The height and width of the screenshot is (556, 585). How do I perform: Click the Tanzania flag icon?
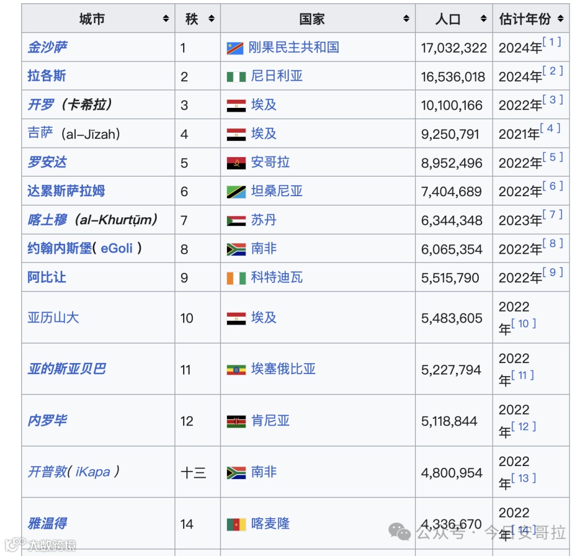point(236,192)
